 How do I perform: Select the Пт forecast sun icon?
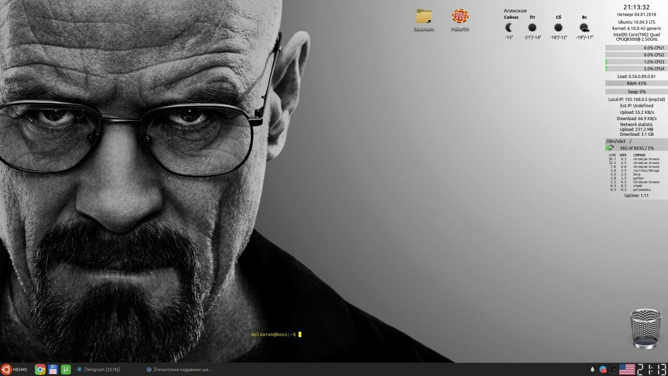click(x=532, y=28)
